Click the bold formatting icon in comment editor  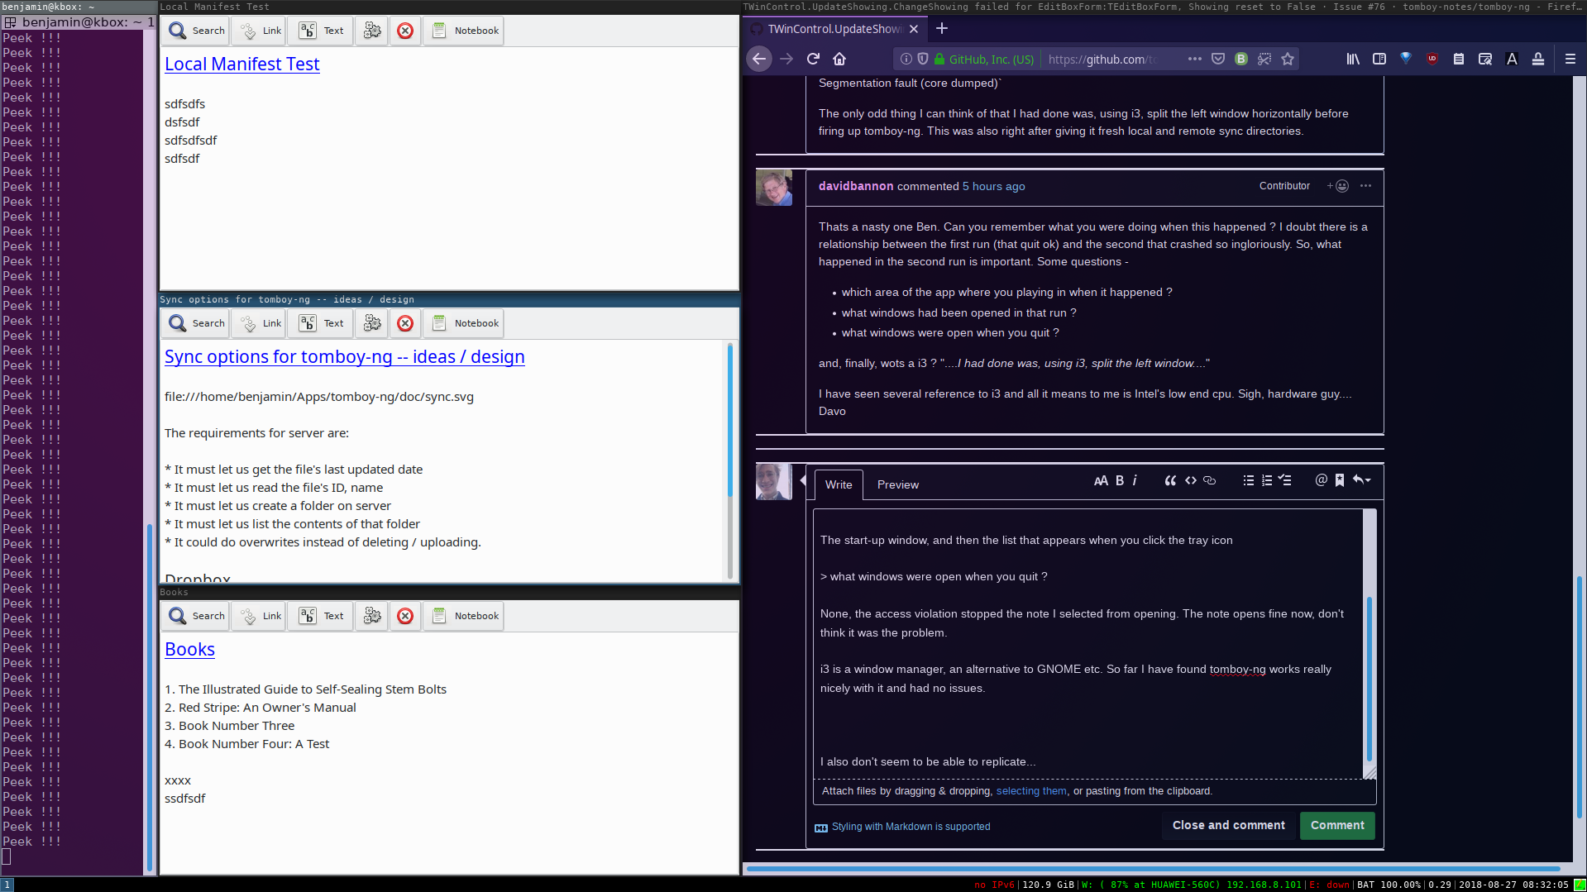(1120, 480)
